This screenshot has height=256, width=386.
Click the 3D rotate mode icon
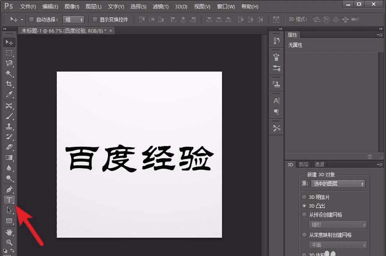pos(317,19)
